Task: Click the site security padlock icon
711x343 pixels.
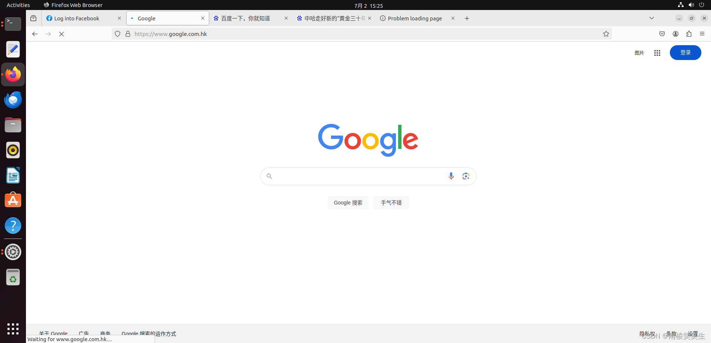Action: 128,34
